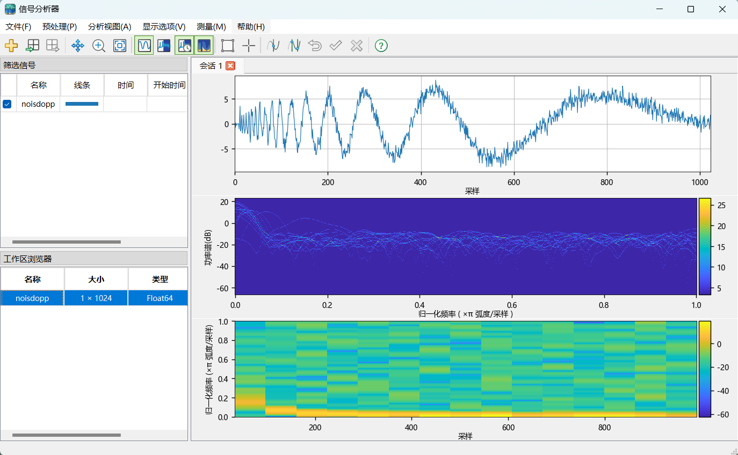Viewport: 738px width, 455px height.
Task: Open the 文件(F) menu
Action: (x=18, y=27)
